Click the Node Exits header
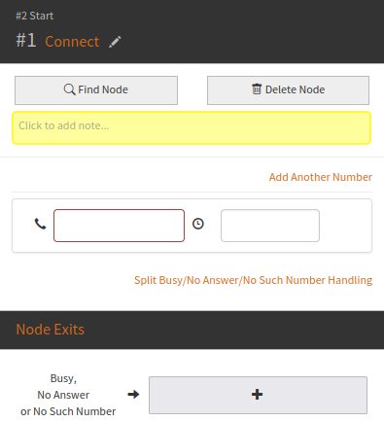Image resolution: width=384 pixels, height=422 pixels. pos(51,330)
